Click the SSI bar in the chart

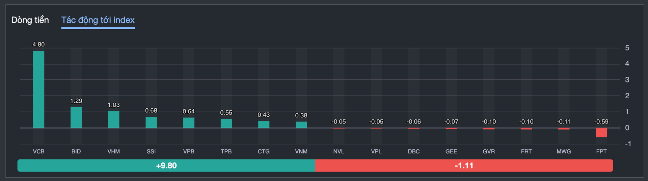tap(151, 122)
